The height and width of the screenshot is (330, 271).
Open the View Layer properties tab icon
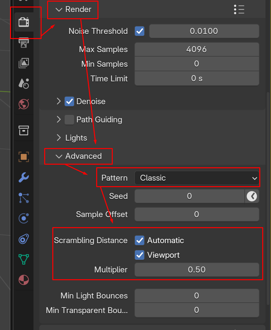click(x=24, y=63)
